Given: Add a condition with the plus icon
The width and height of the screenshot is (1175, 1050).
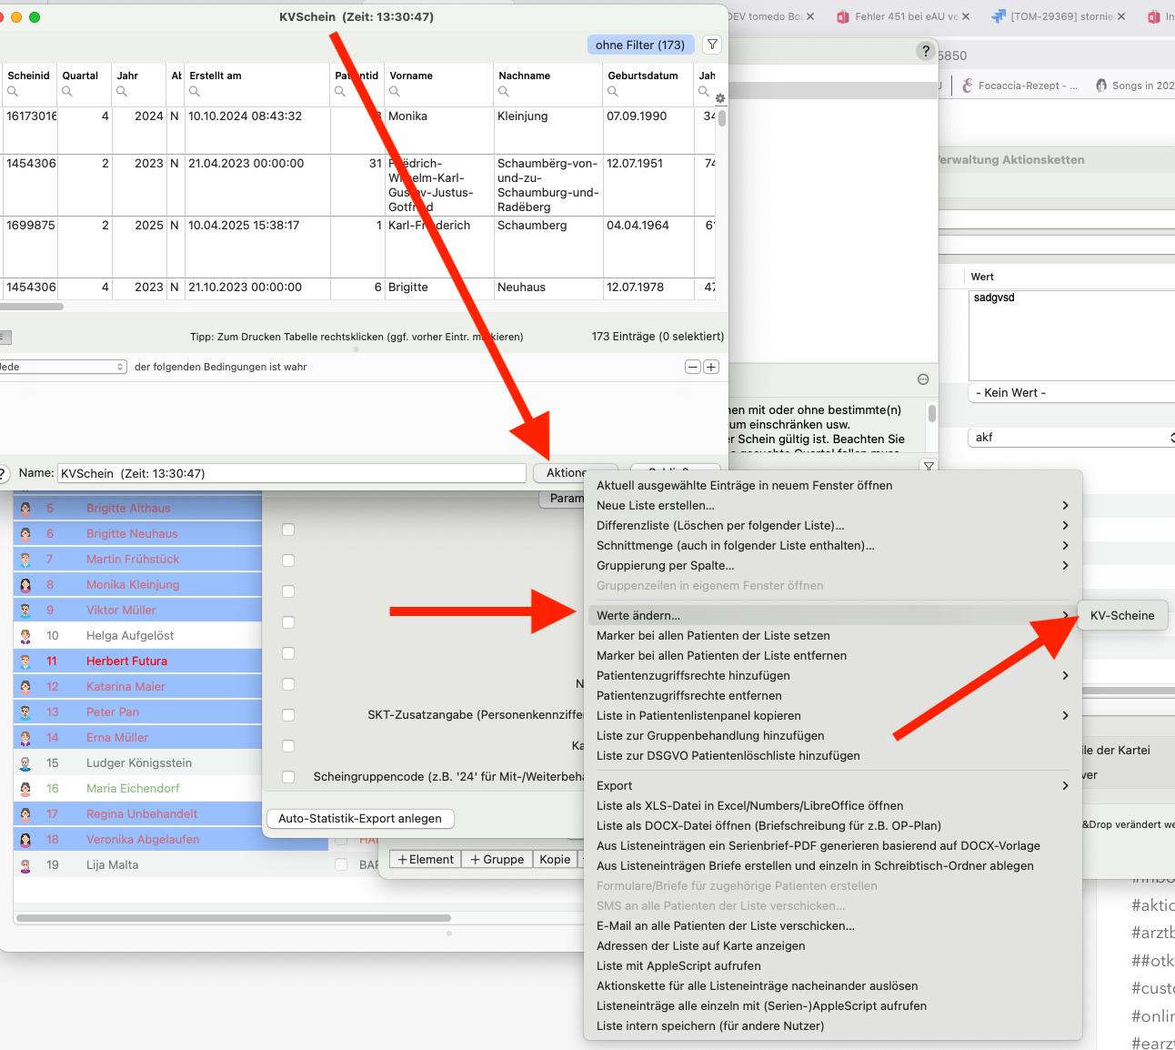Looking at the screenshot, I should click(x=711, y=367).
